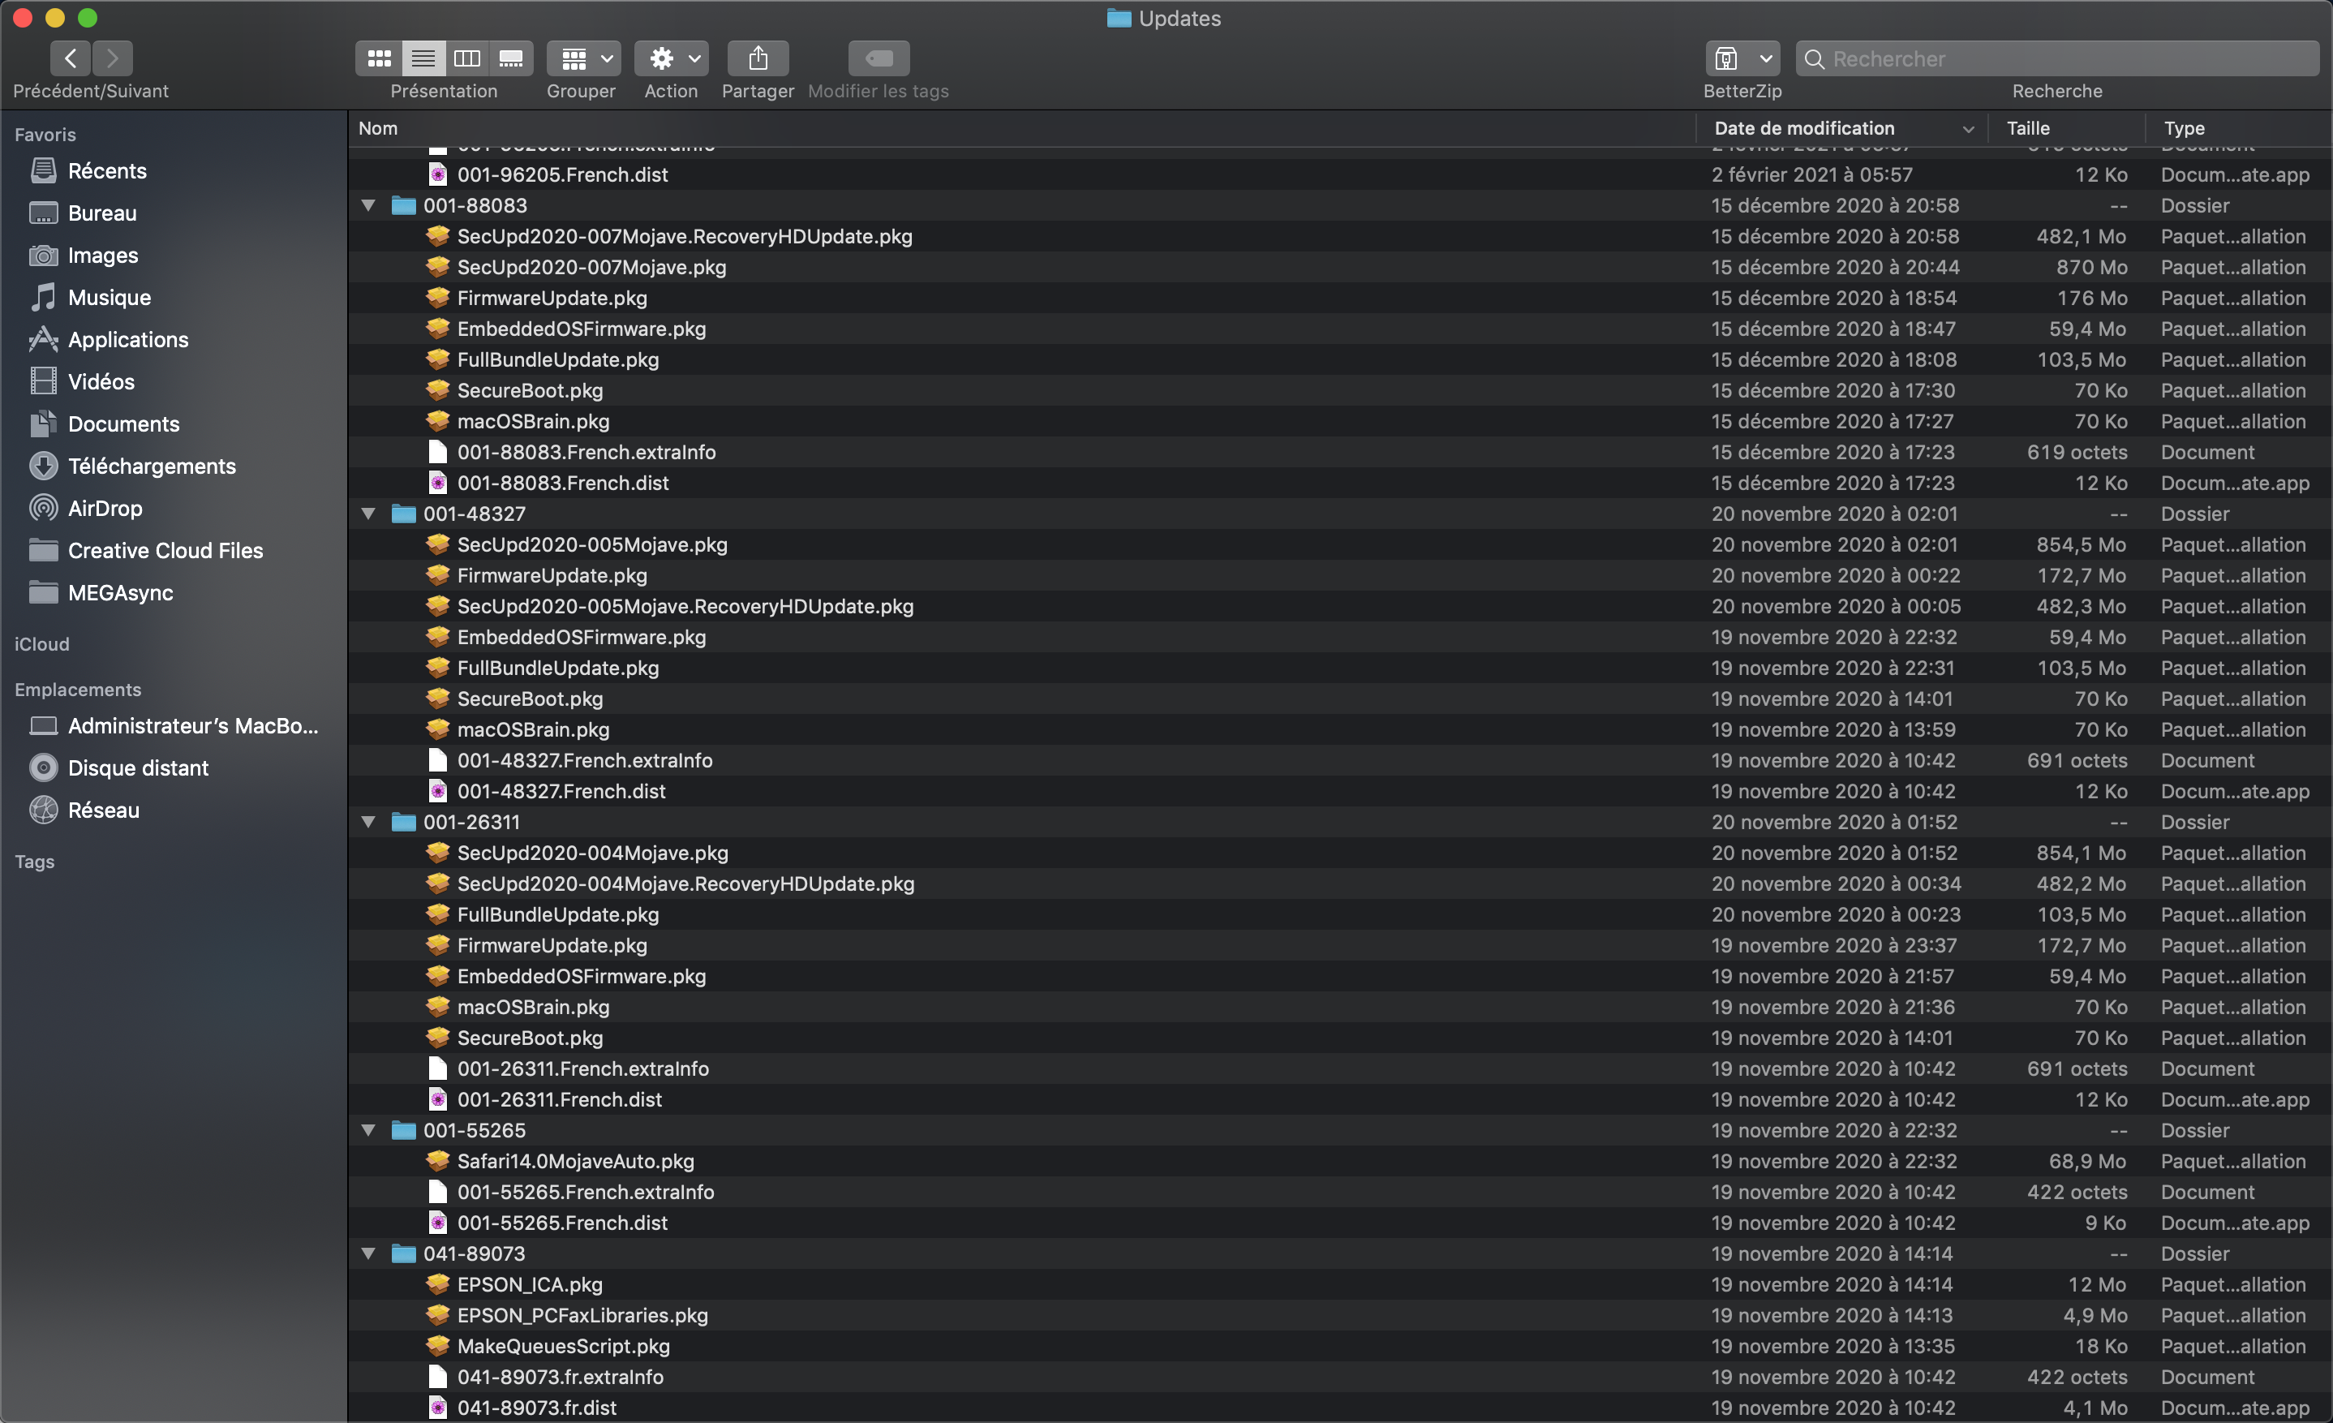Click the Modifier les tags button
Viewport: 2333px width, 1423px height.
879,58
